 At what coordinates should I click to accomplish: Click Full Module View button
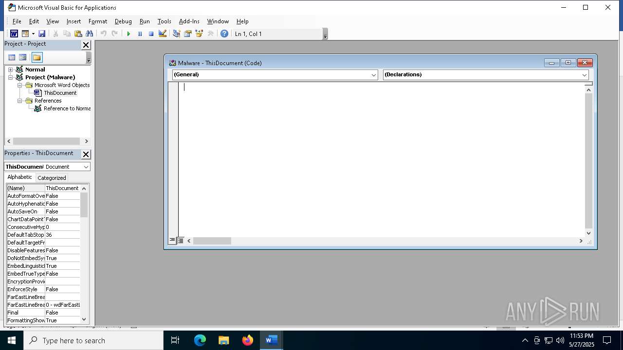(x=181, y=241)
